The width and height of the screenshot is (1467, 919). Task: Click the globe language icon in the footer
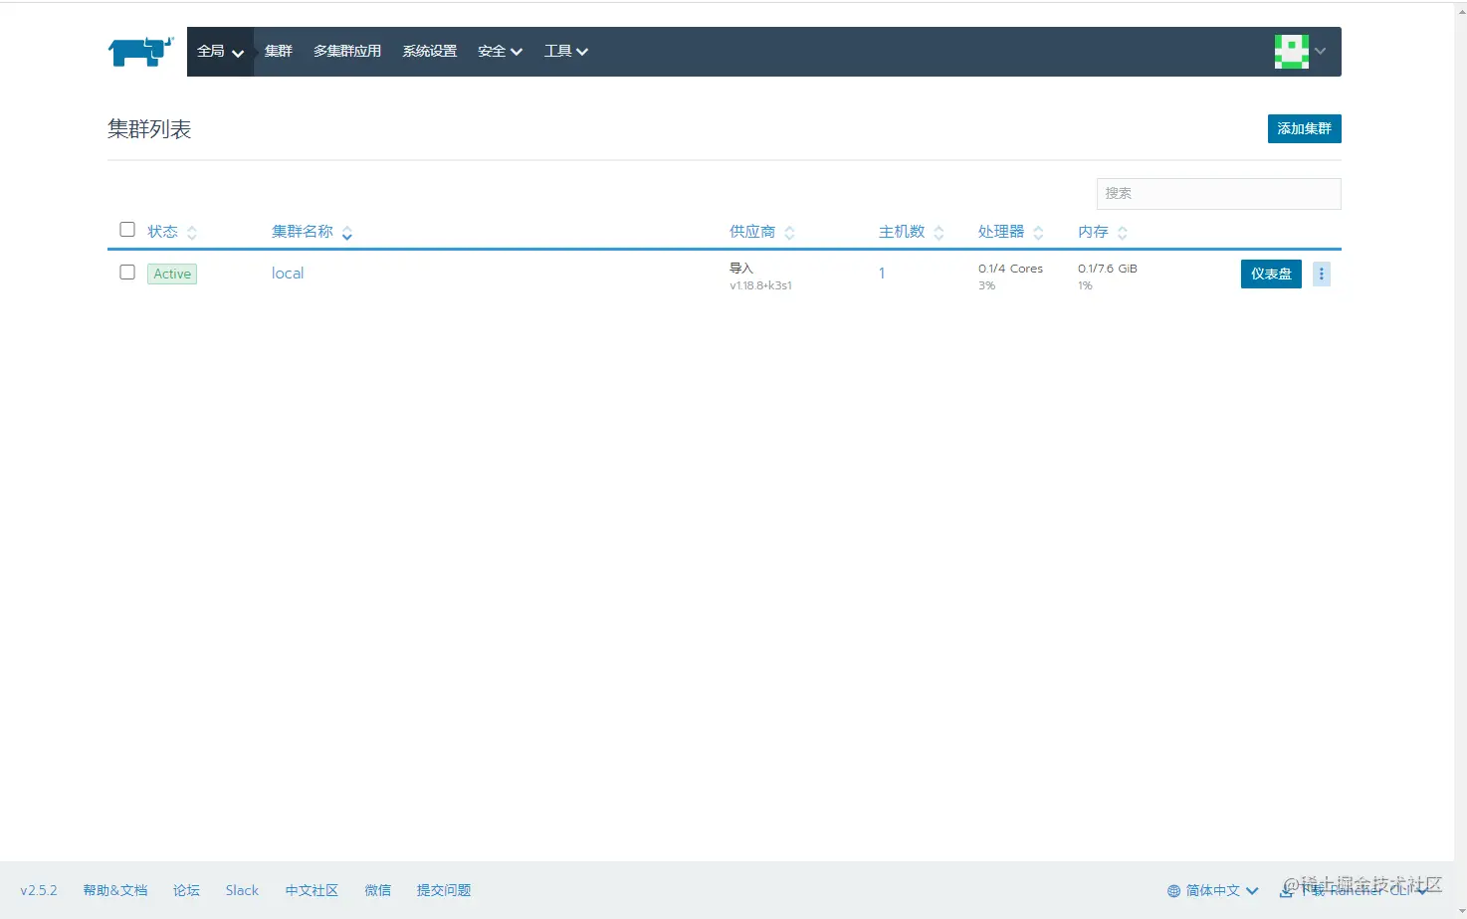point(1172,890)
